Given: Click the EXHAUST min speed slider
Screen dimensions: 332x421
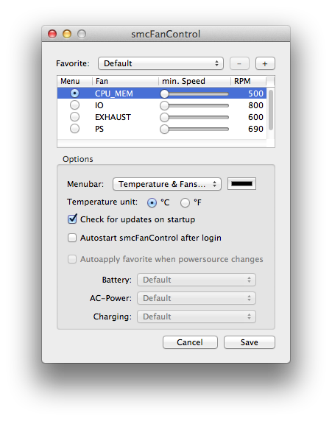Looking at the screenshot, I should (194, 117).
